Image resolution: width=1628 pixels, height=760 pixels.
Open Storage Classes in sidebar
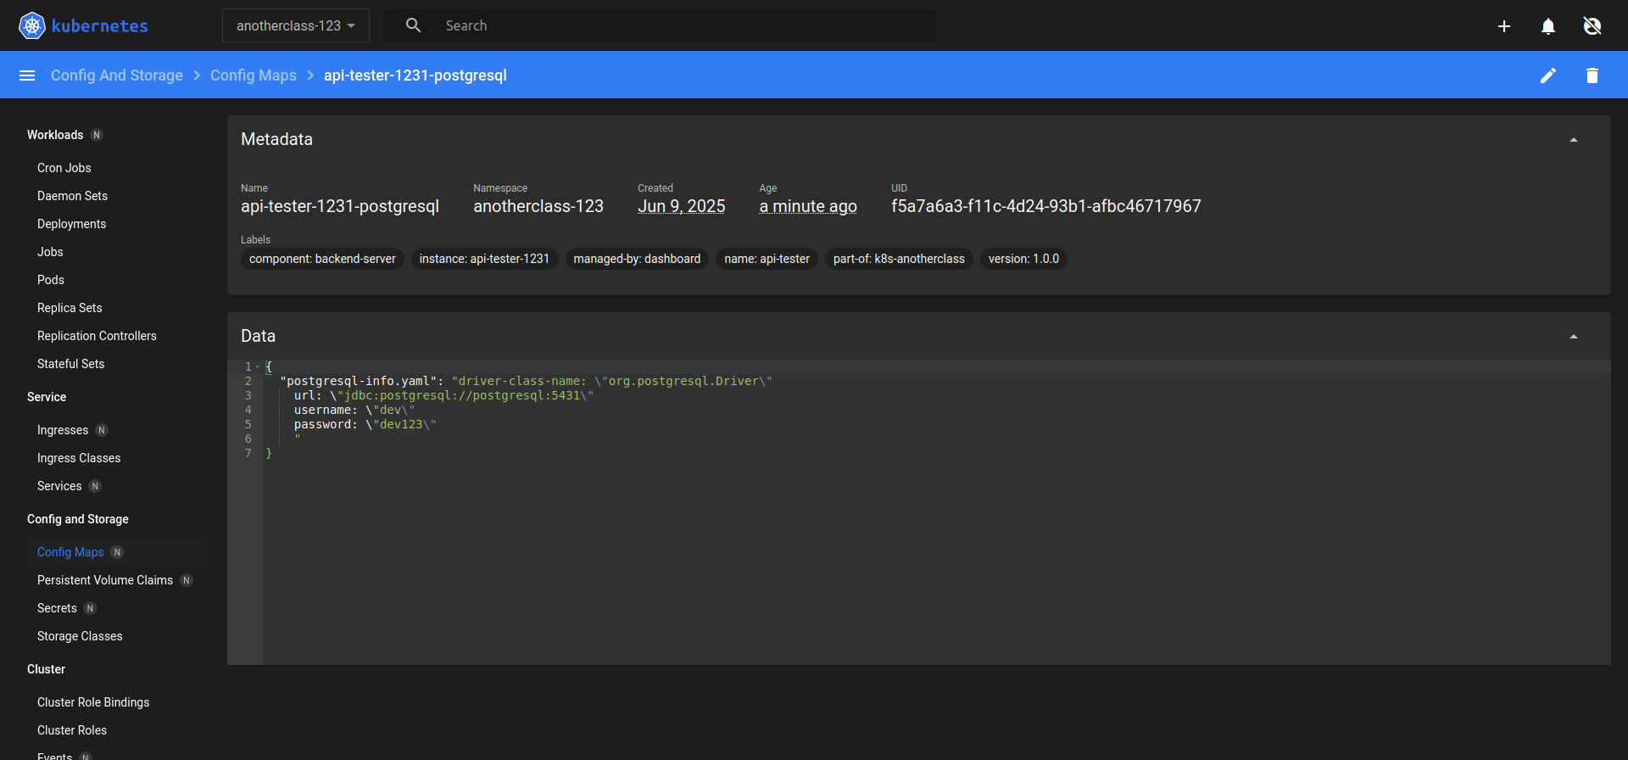[80, 636]
